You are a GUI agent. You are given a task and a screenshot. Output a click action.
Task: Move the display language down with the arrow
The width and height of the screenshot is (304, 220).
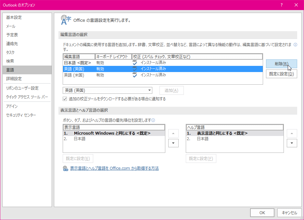click(173, 143)
